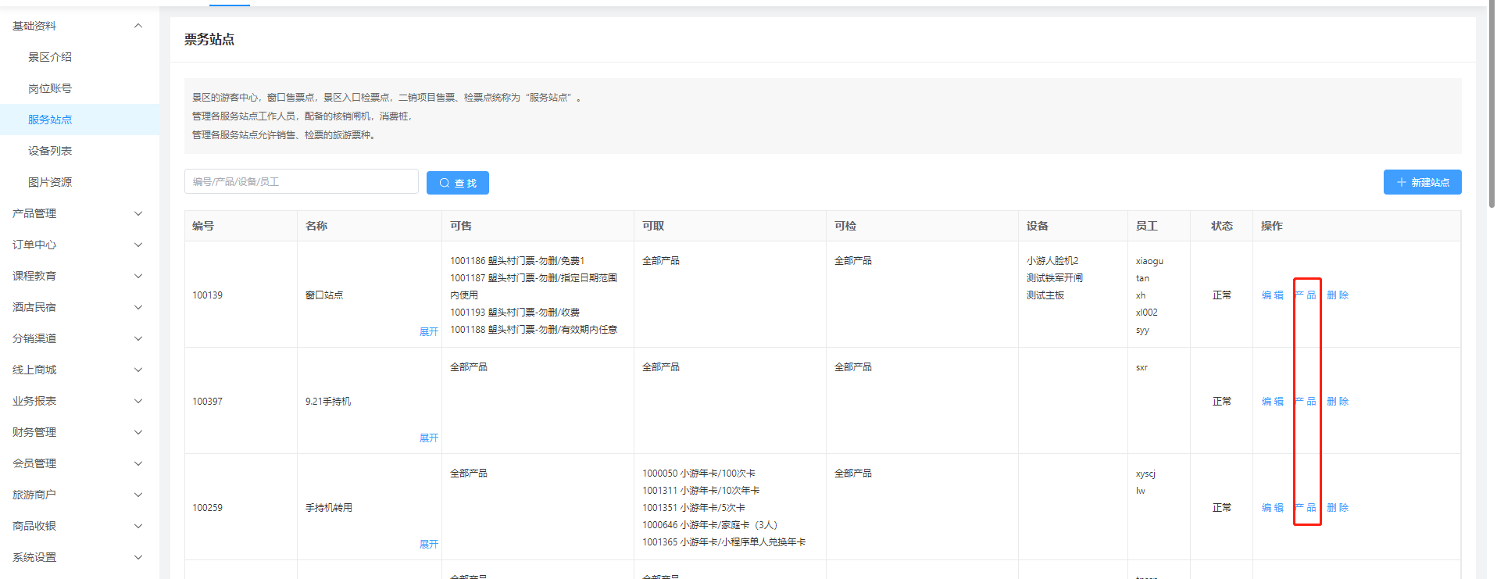
Task: Open 景区介绍 in the sidebar
Action: [50, 57]
